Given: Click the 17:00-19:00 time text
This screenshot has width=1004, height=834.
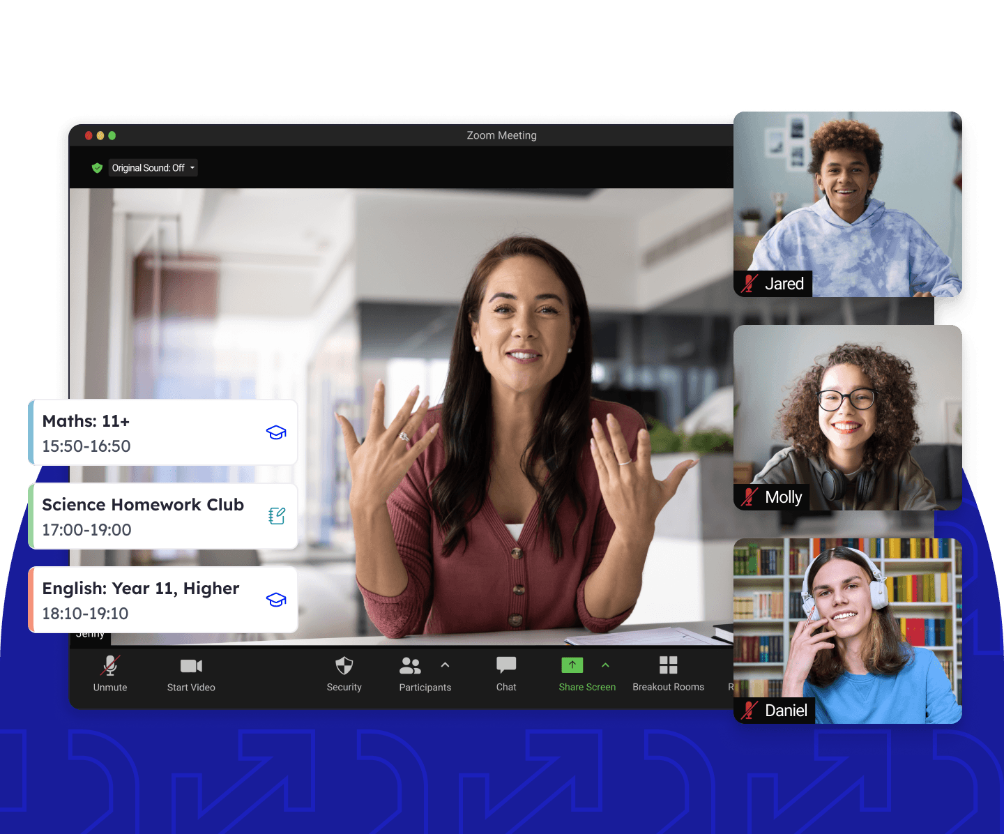Looking at the screenshot, I should click(86, 530).
